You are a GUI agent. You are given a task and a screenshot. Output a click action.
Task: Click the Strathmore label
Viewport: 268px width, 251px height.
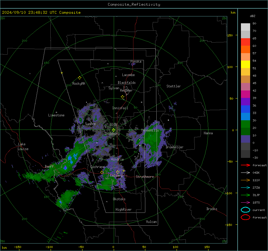(x=145, y=177)
